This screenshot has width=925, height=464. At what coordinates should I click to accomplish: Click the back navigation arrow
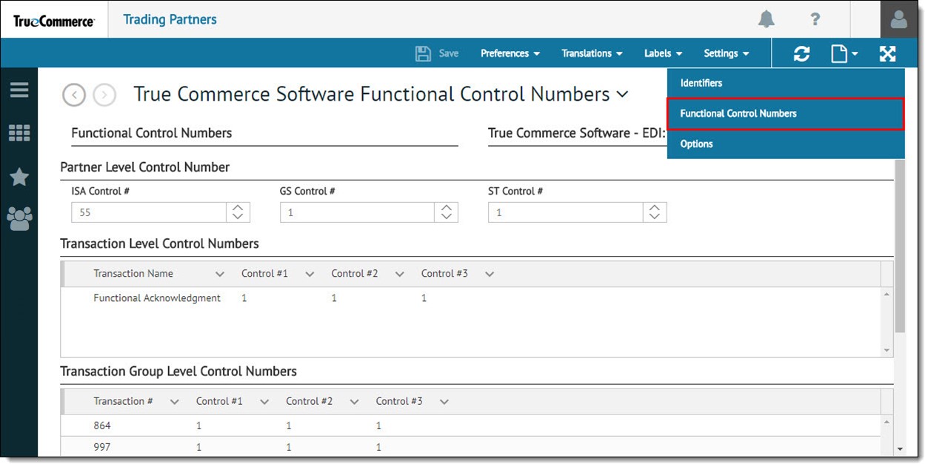tap(73, 95)
